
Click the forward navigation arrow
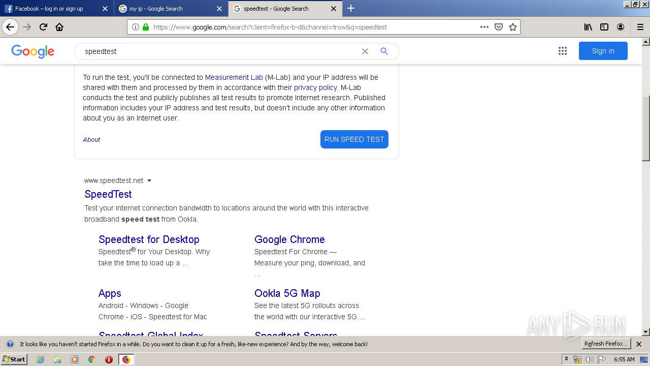[x=27, y=27]
